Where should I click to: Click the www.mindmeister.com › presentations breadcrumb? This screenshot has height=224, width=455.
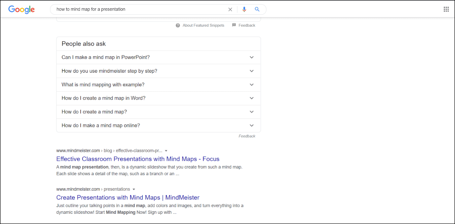(x=93, y=189)
